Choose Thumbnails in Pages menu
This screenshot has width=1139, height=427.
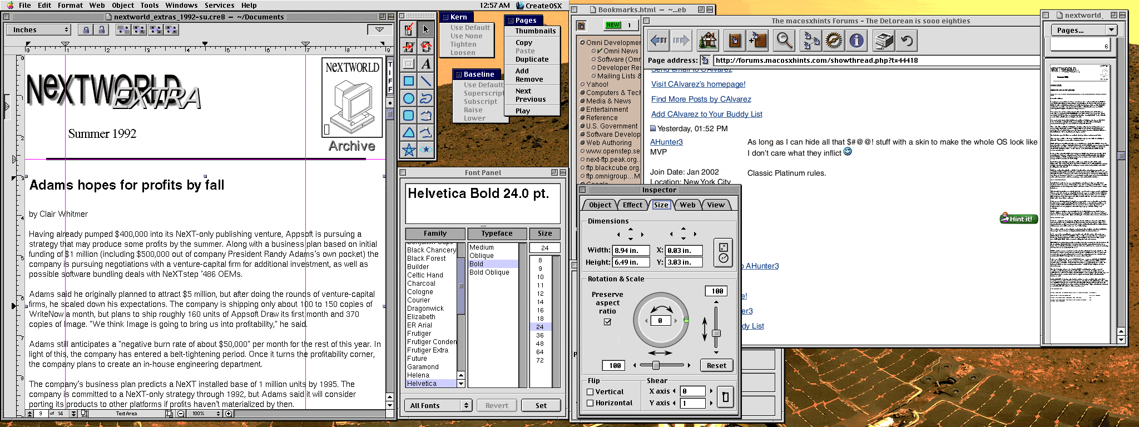pyautogui.click(x=535, y=31)
